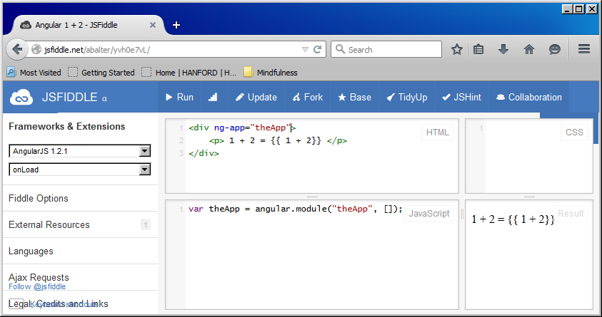Set as Base version
This screenshot has width=602, height=317.
click(354, 98)
